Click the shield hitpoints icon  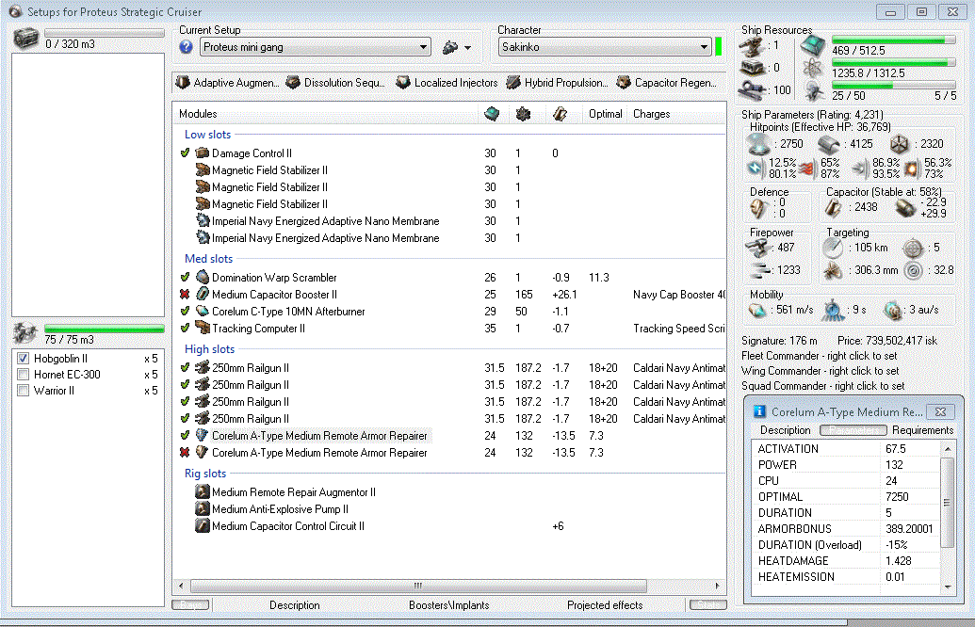(758, 144)
